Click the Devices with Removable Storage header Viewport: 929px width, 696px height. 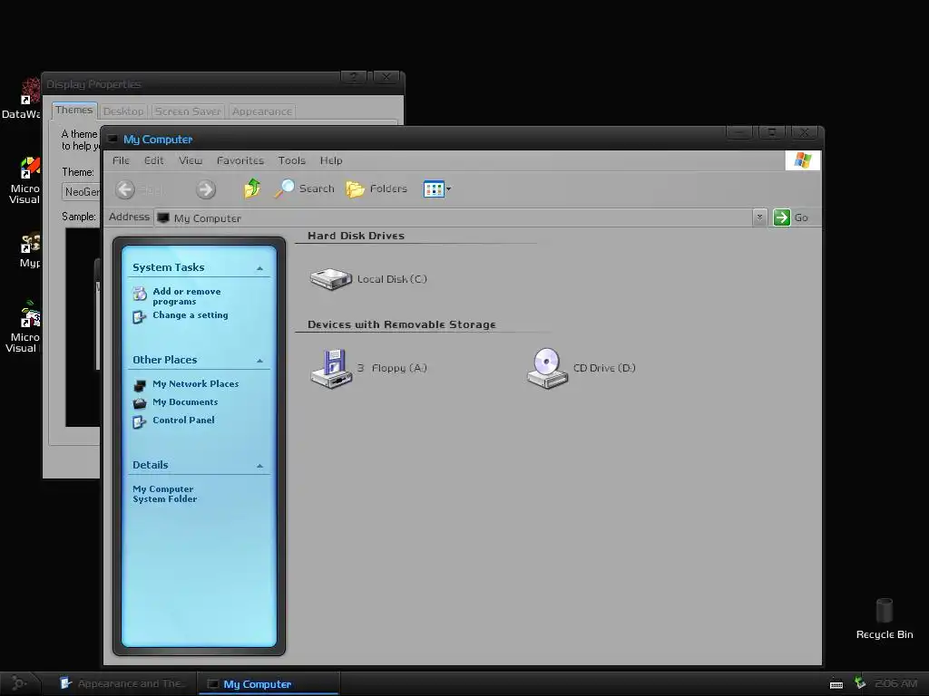402,324
